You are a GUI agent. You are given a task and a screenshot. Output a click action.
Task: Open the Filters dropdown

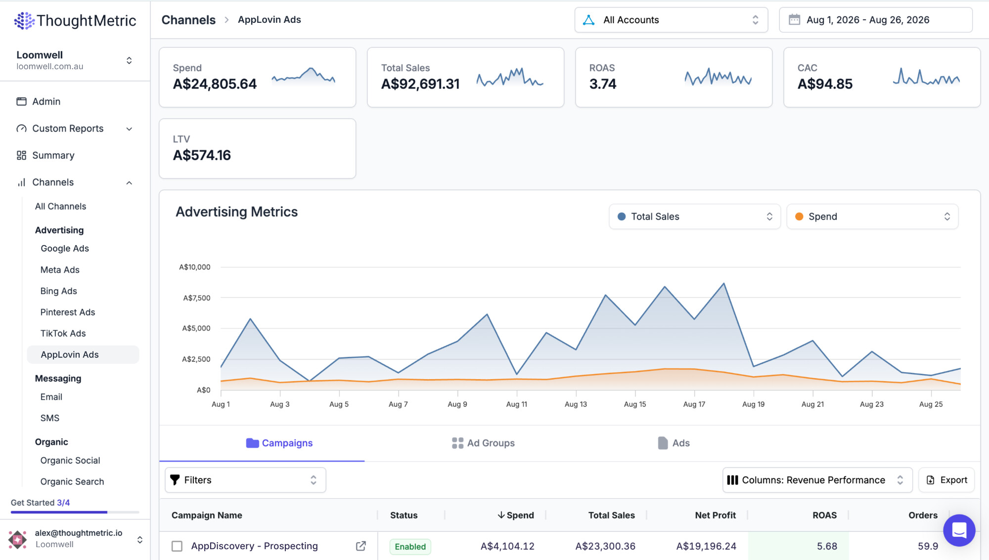[245, 480]
